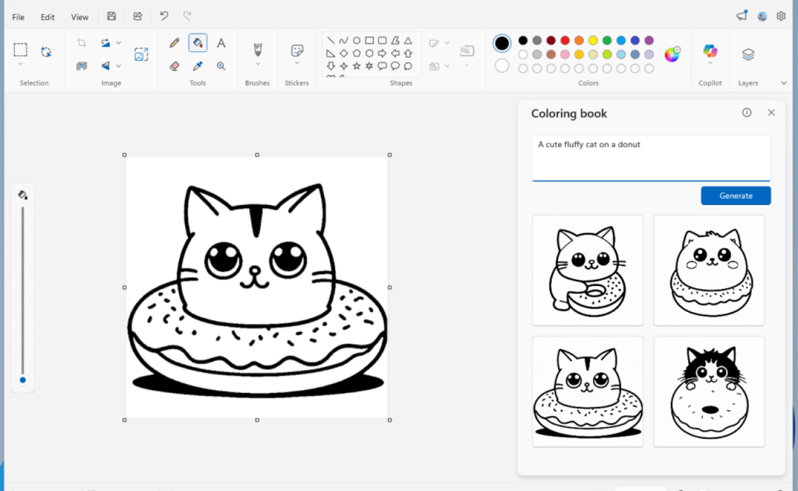
Task: Select the star shape
Action: (x=357, y=66)
